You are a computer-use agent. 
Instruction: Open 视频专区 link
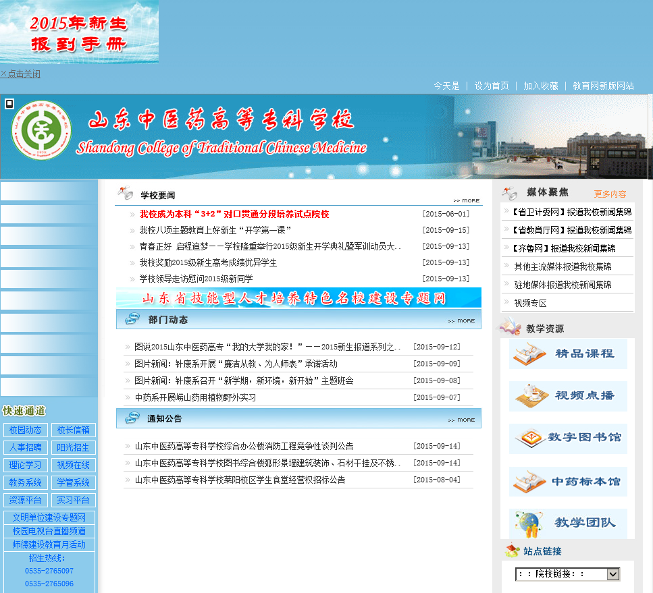[530, 304]
